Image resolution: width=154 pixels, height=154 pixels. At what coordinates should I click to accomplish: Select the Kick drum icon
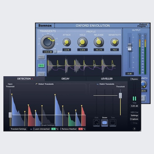96,123
